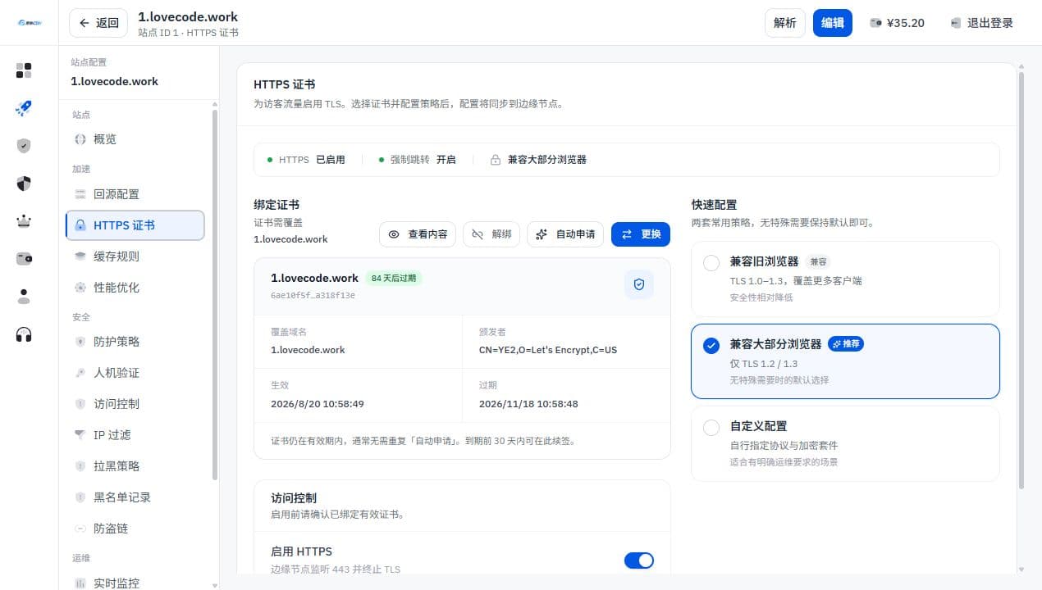The image size is (1042, 590).
Task: Click the main page vertical scrollbar
Action: [1021, 280]
